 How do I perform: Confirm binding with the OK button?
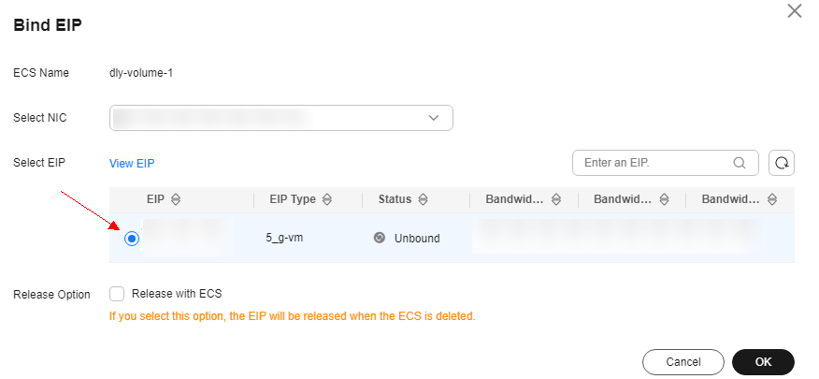[x=763, y=362]
